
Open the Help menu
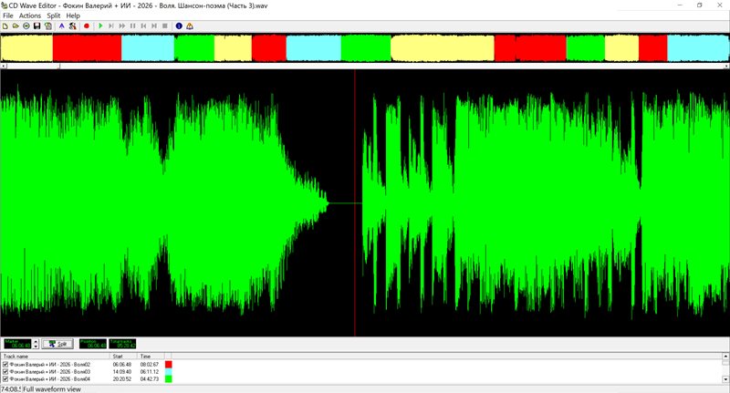[73, 16]
